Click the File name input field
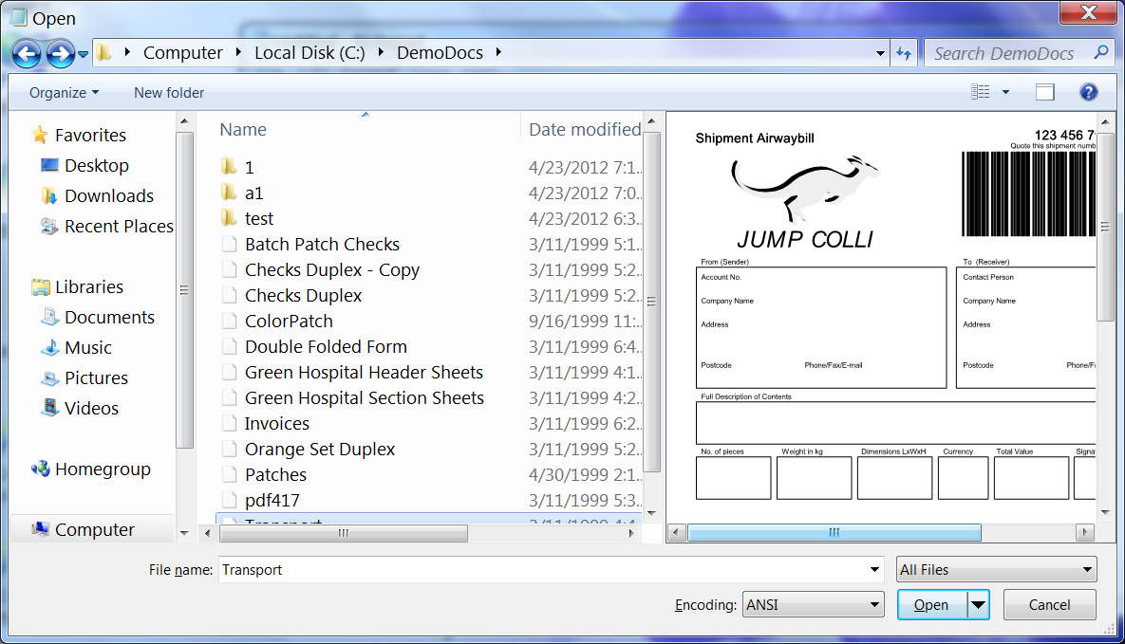 [541, 569]
